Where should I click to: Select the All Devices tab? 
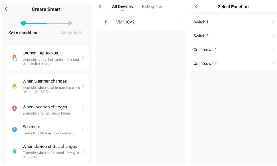122,6
